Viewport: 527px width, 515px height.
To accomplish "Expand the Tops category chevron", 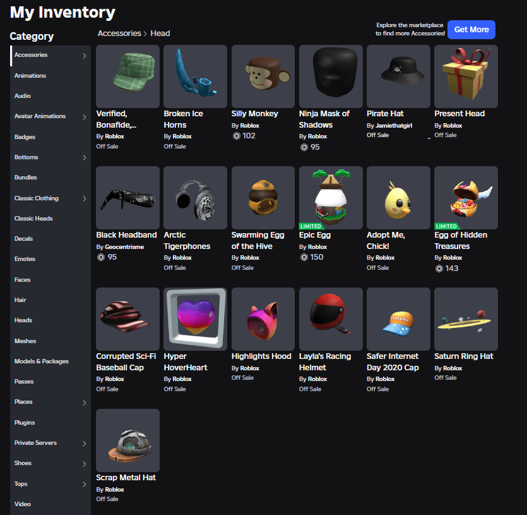I will [85, 485].
